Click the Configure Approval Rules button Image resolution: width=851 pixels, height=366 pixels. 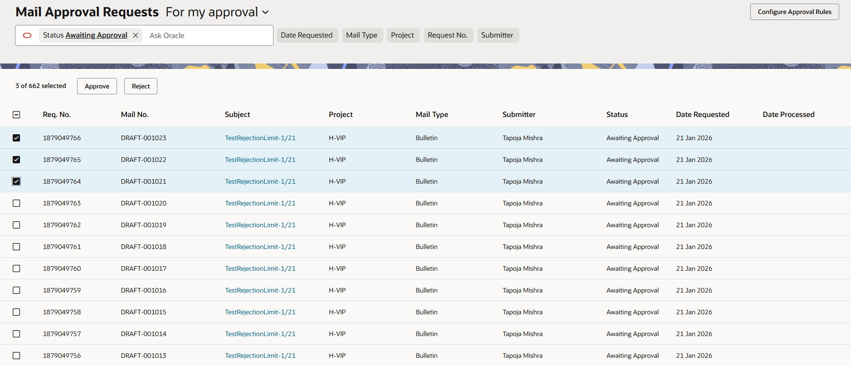794,12
